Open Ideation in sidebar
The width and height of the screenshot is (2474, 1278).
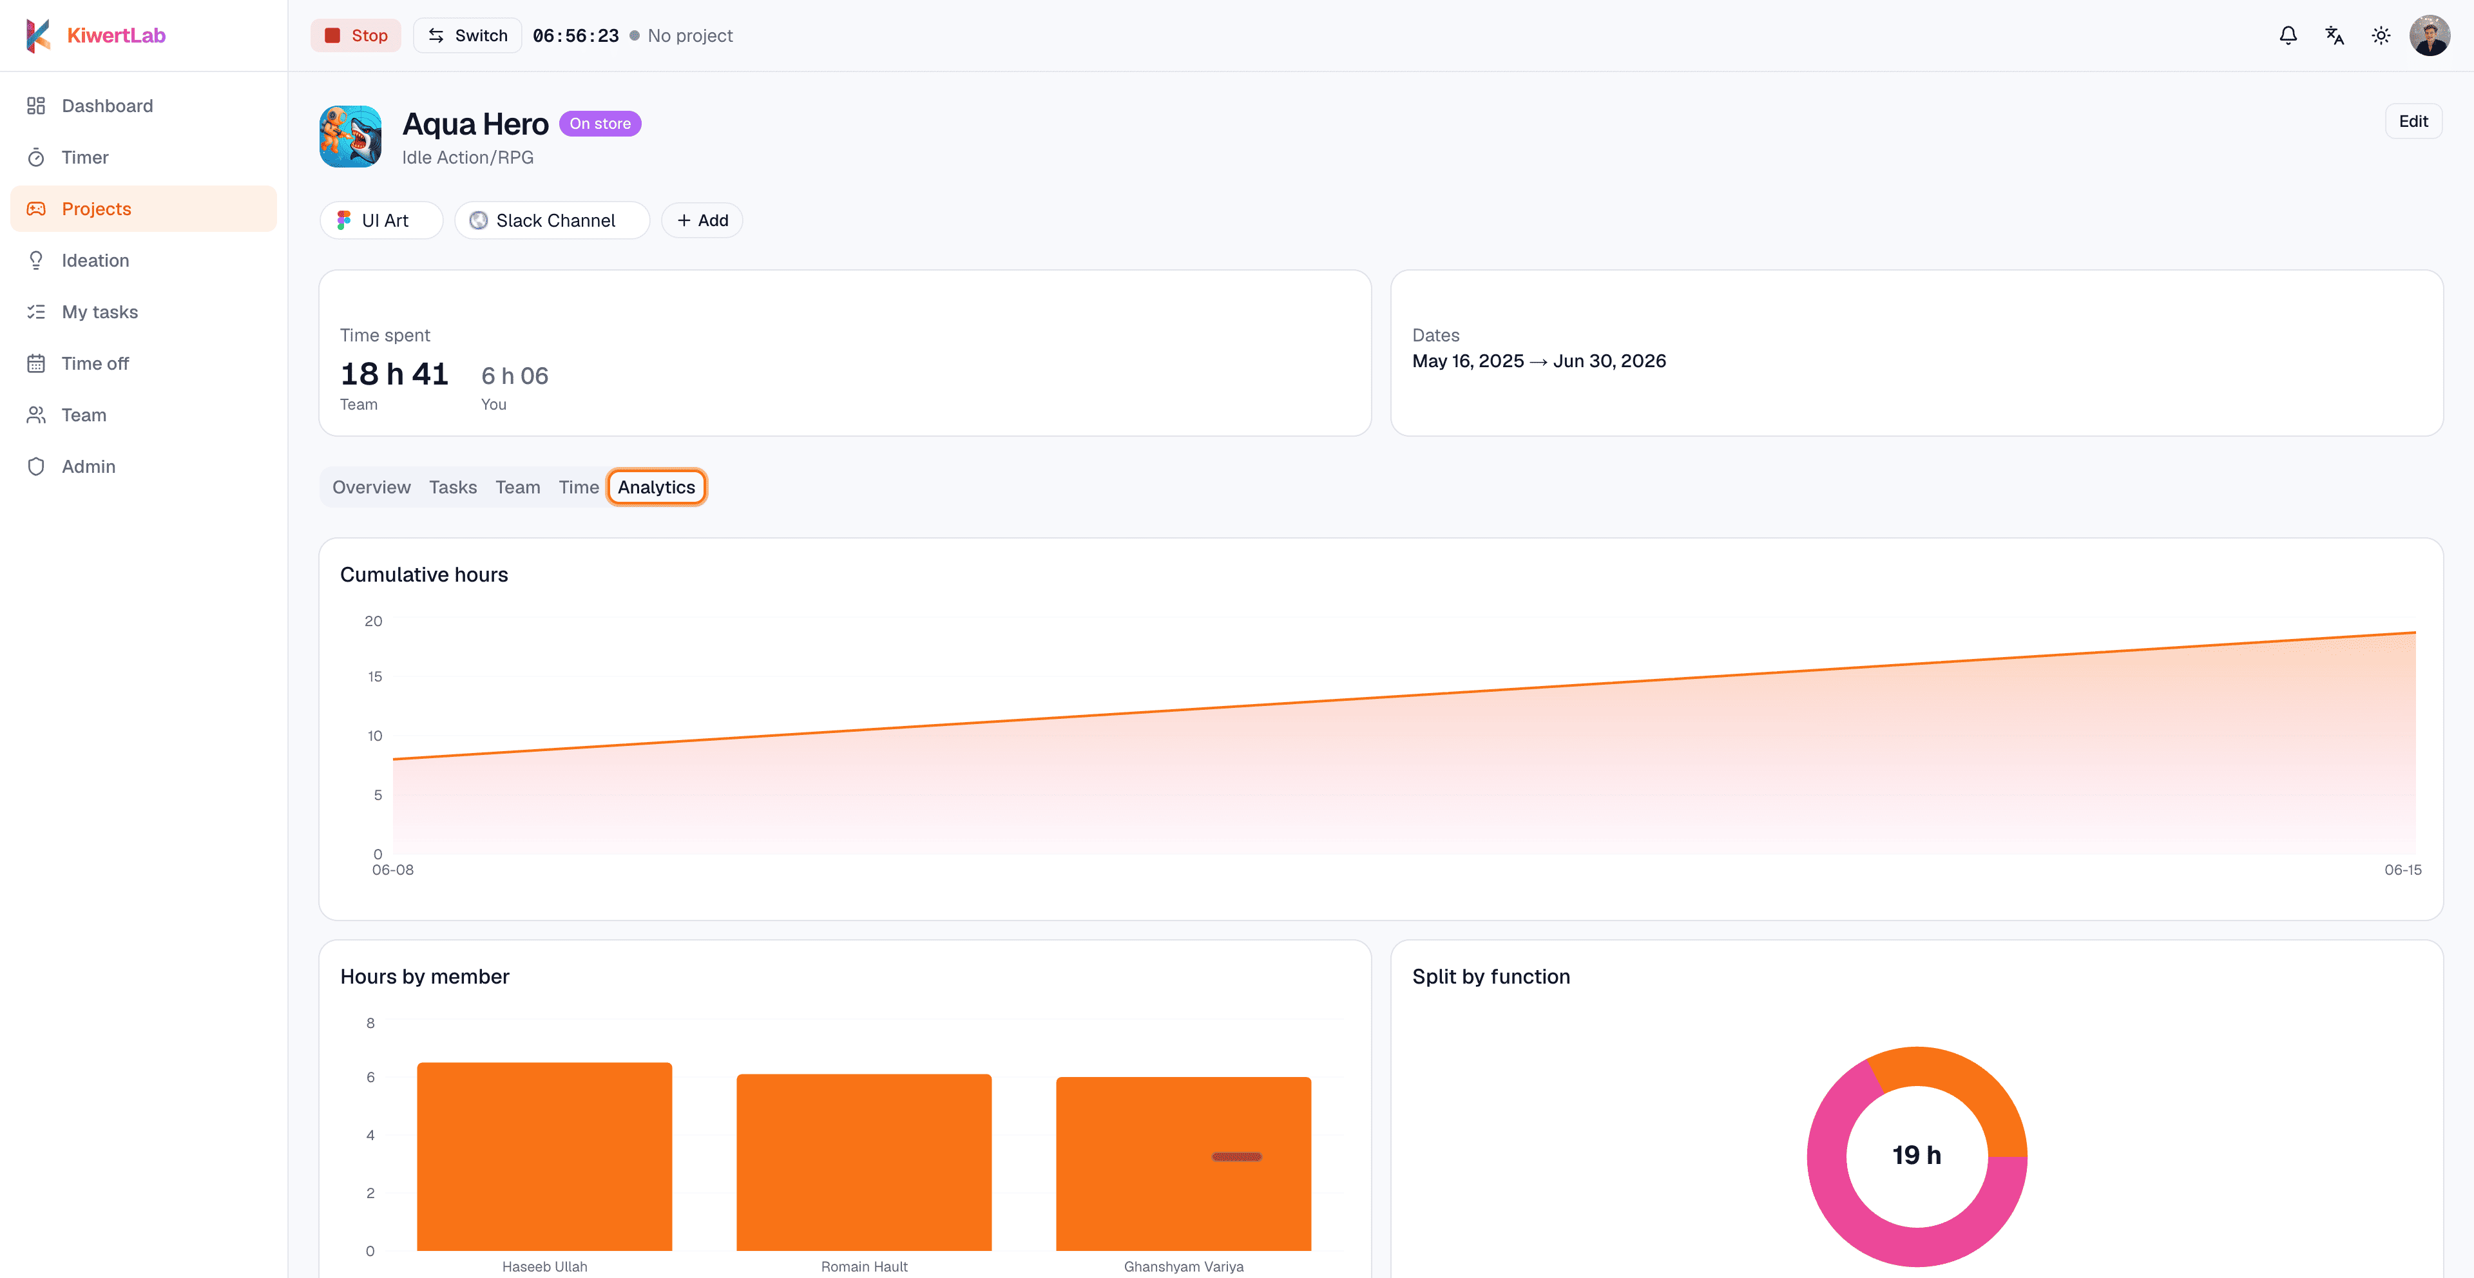point(143,260)
